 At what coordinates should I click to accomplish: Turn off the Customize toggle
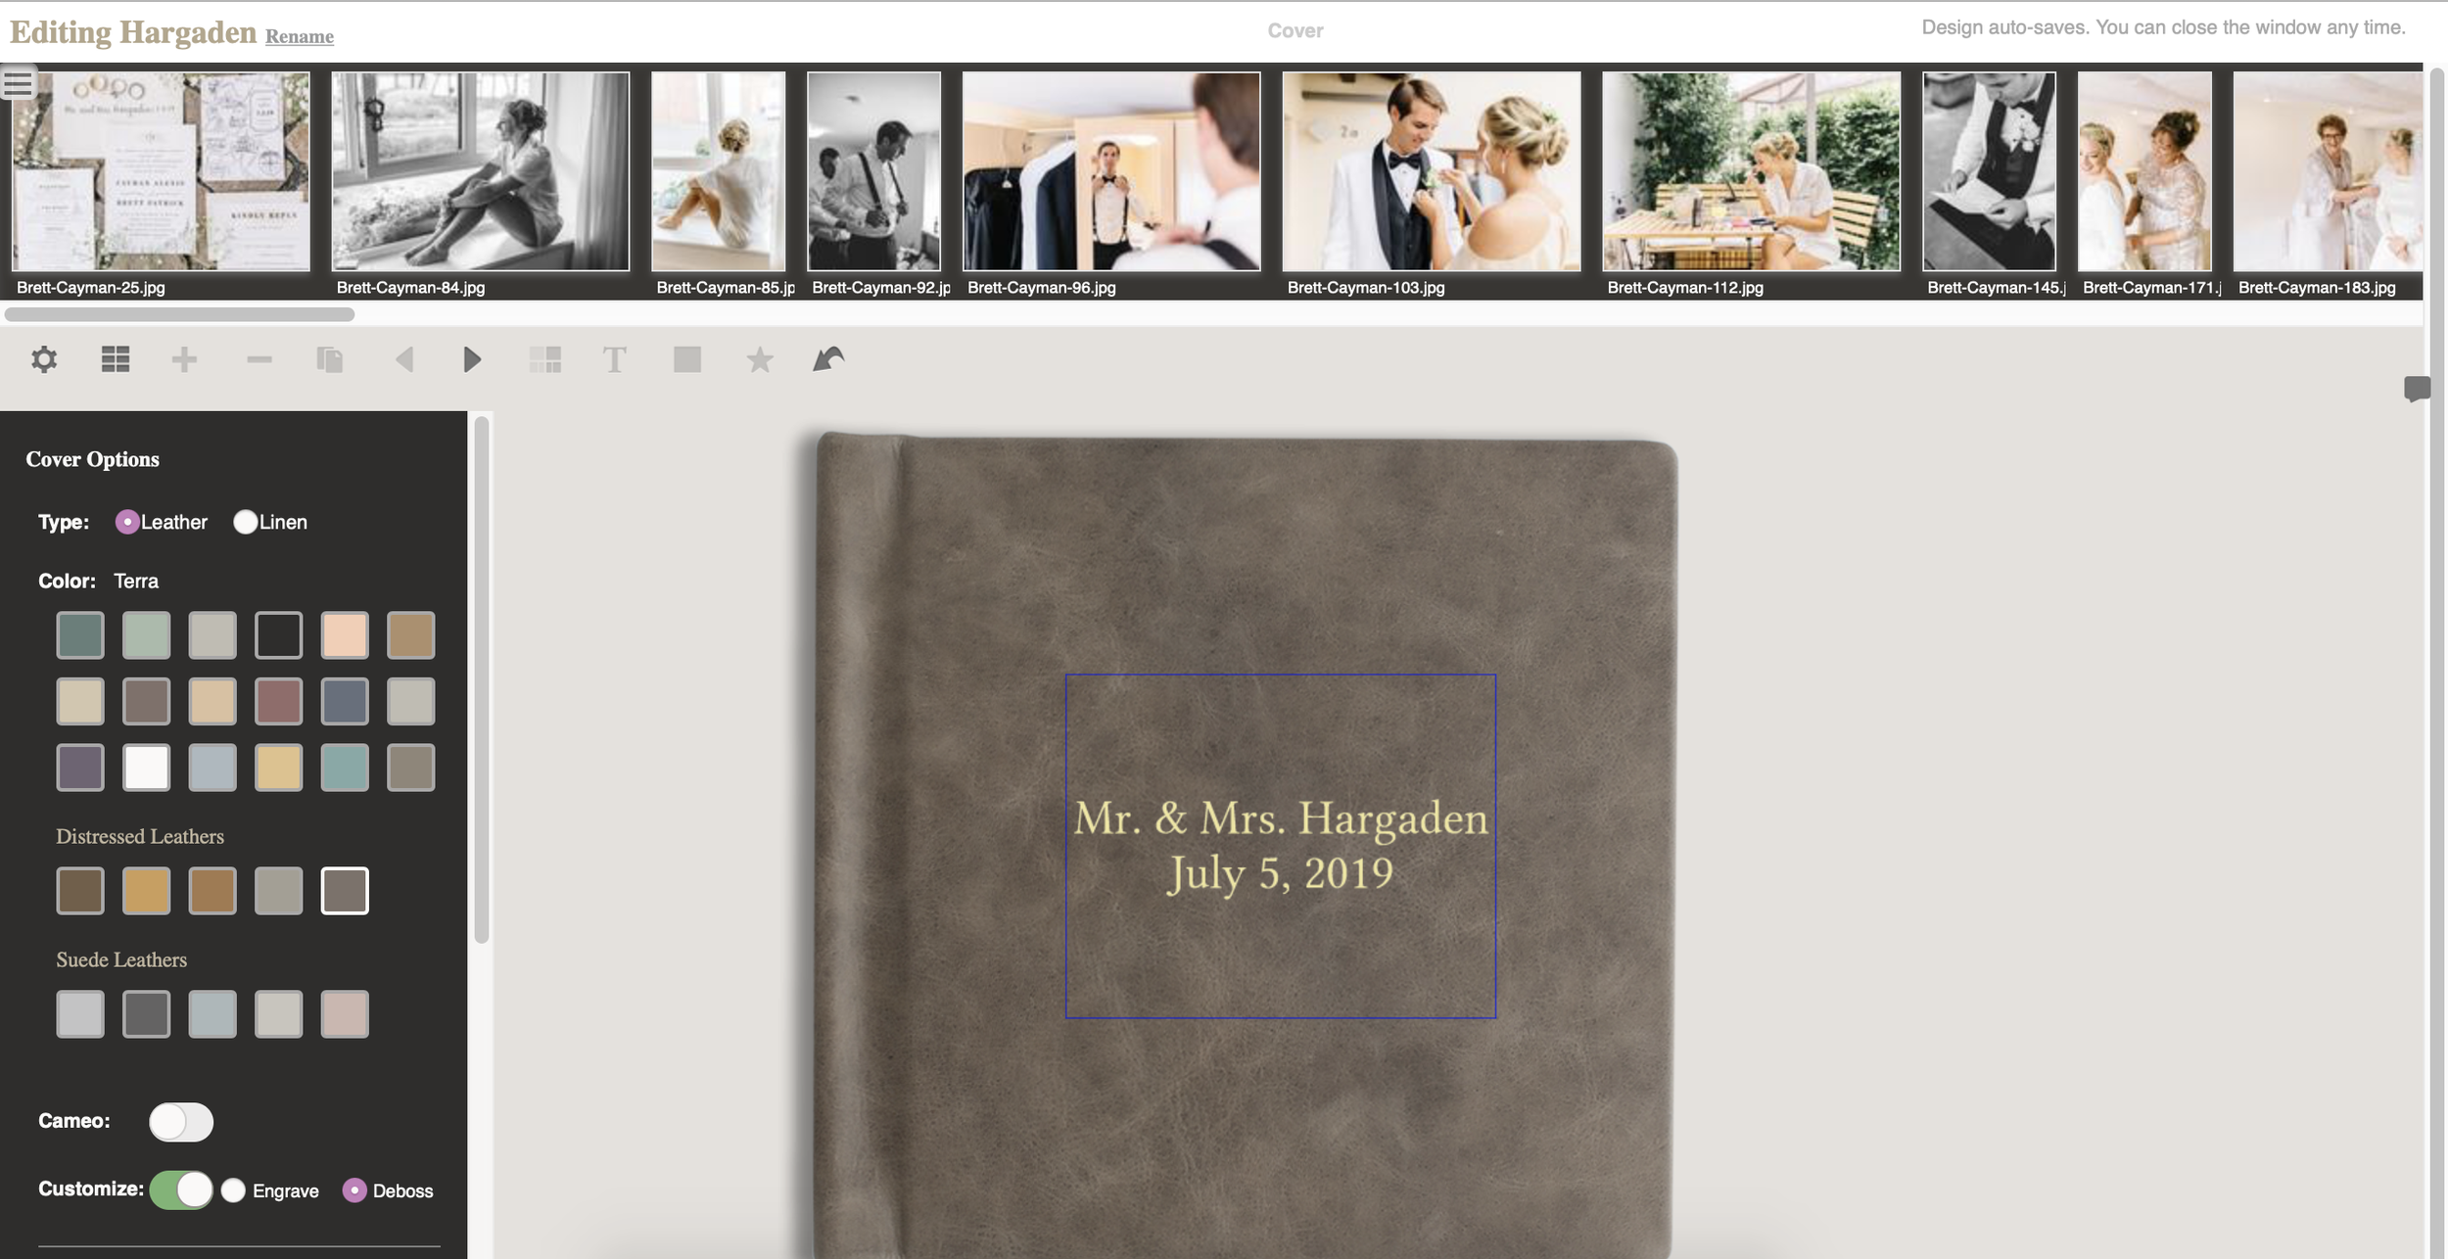(181, 1189)
